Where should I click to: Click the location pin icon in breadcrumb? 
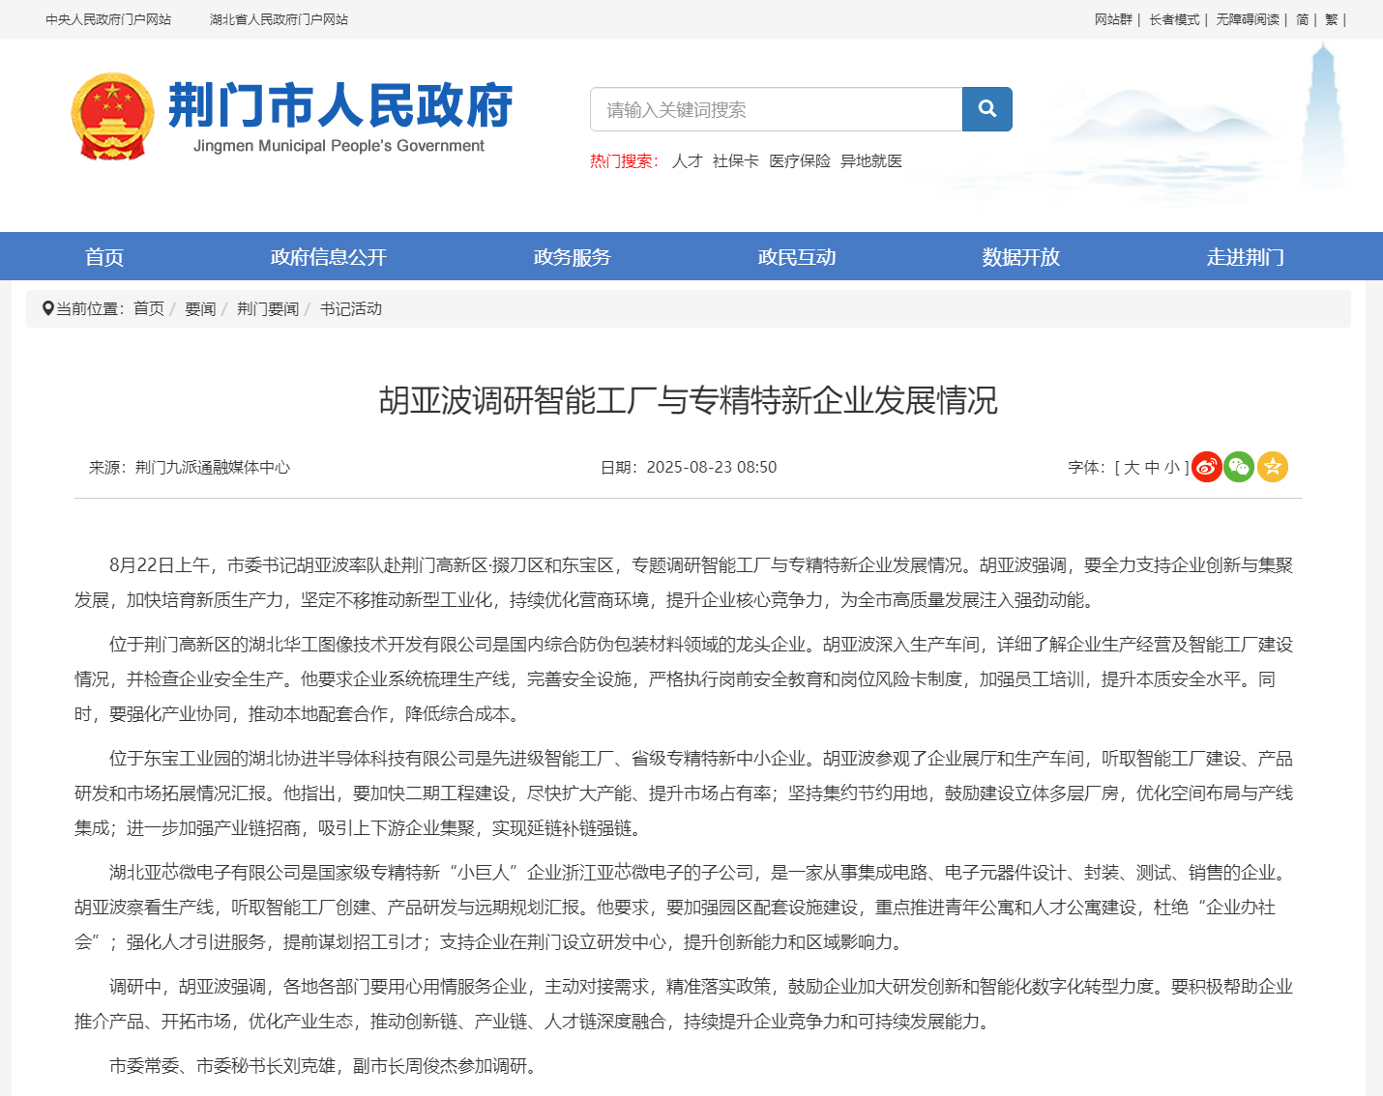(47, 308)
